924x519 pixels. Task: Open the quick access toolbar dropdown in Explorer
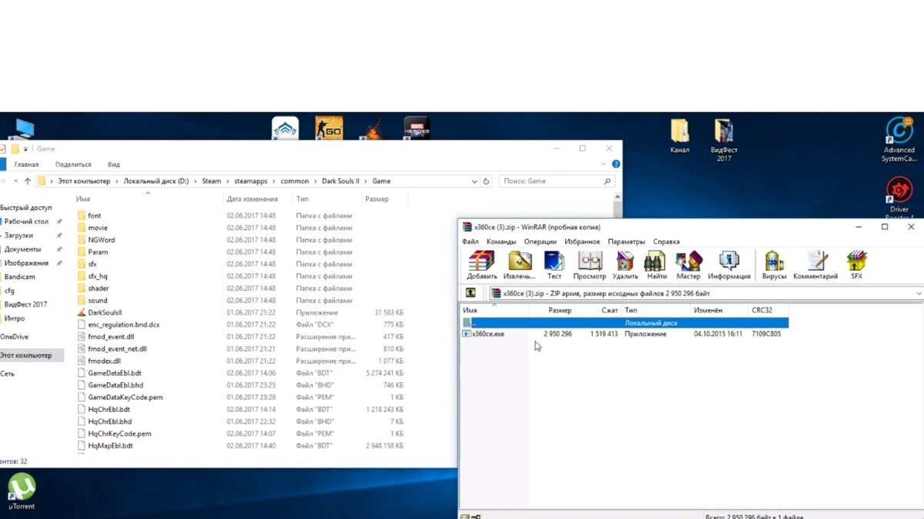coord(25,148)
